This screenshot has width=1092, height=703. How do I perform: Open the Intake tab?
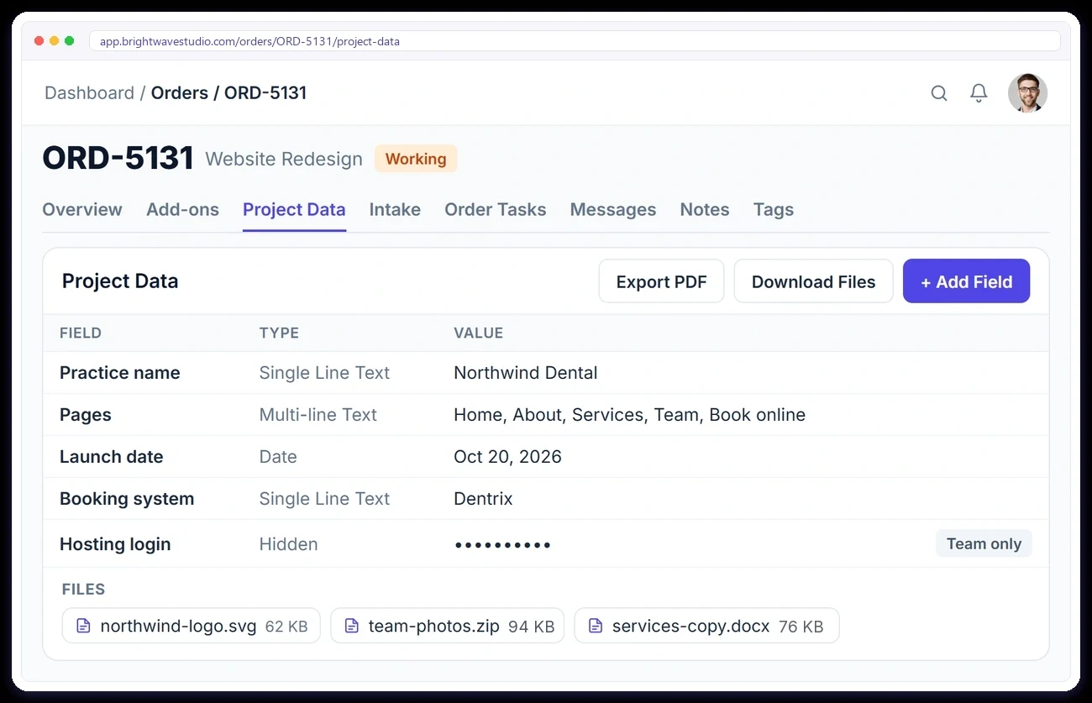pyautogui.click(x=395, y=210)
